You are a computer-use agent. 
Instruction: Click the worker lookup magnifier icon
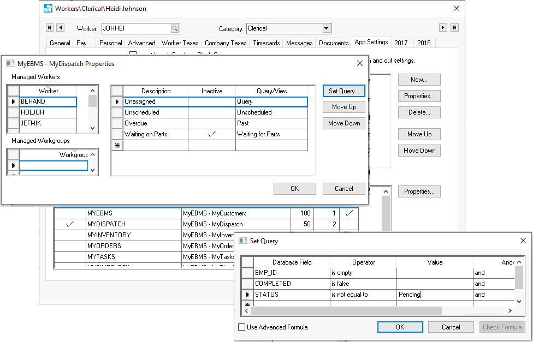coord(174,28)
